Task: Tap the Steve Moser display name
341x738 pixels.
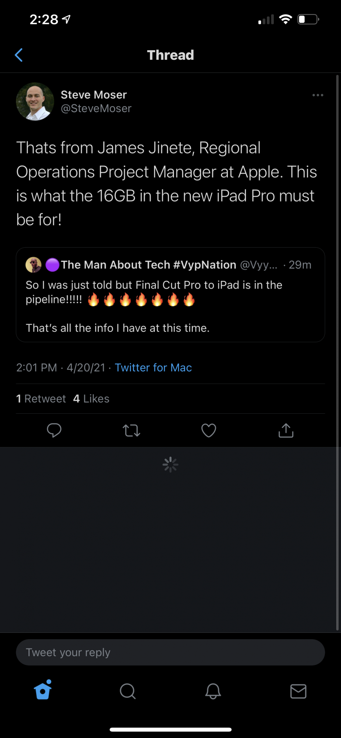Action: click(94, 95)
